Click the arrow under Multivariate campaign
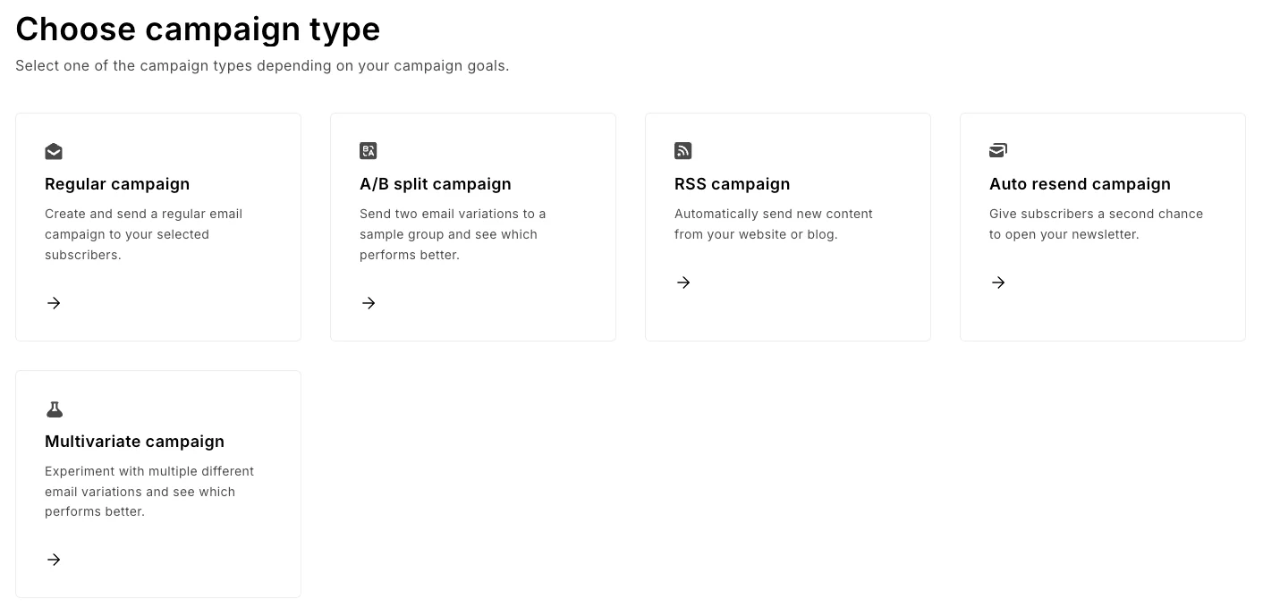Screen dimensions: 1263x607 pos(54,560)
